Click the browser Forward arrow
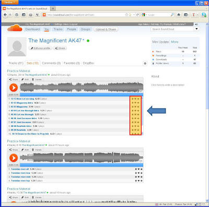 10,15
